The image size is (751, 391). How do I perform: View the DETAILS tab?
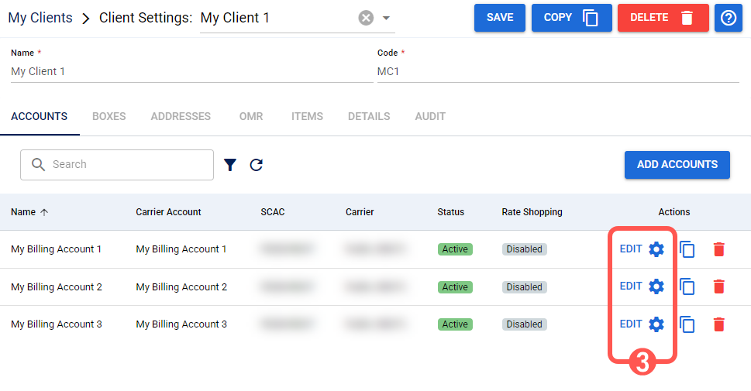369,116
